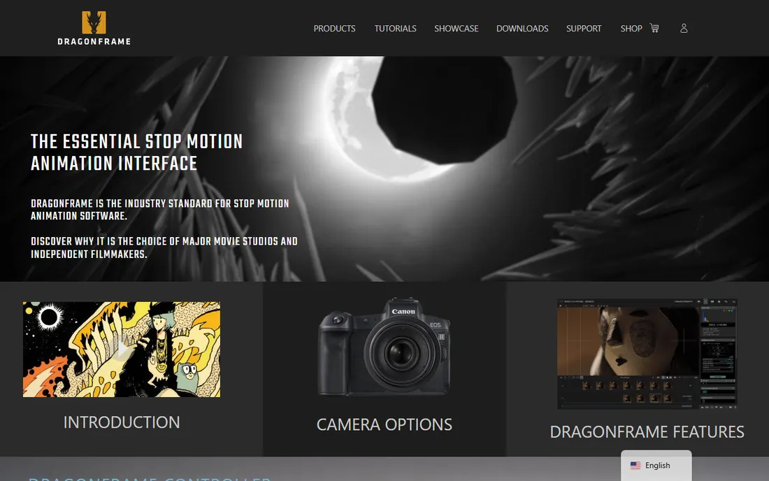769x481 pixels.
Task: Open the Tutorials menu
Action: (395, 29)
